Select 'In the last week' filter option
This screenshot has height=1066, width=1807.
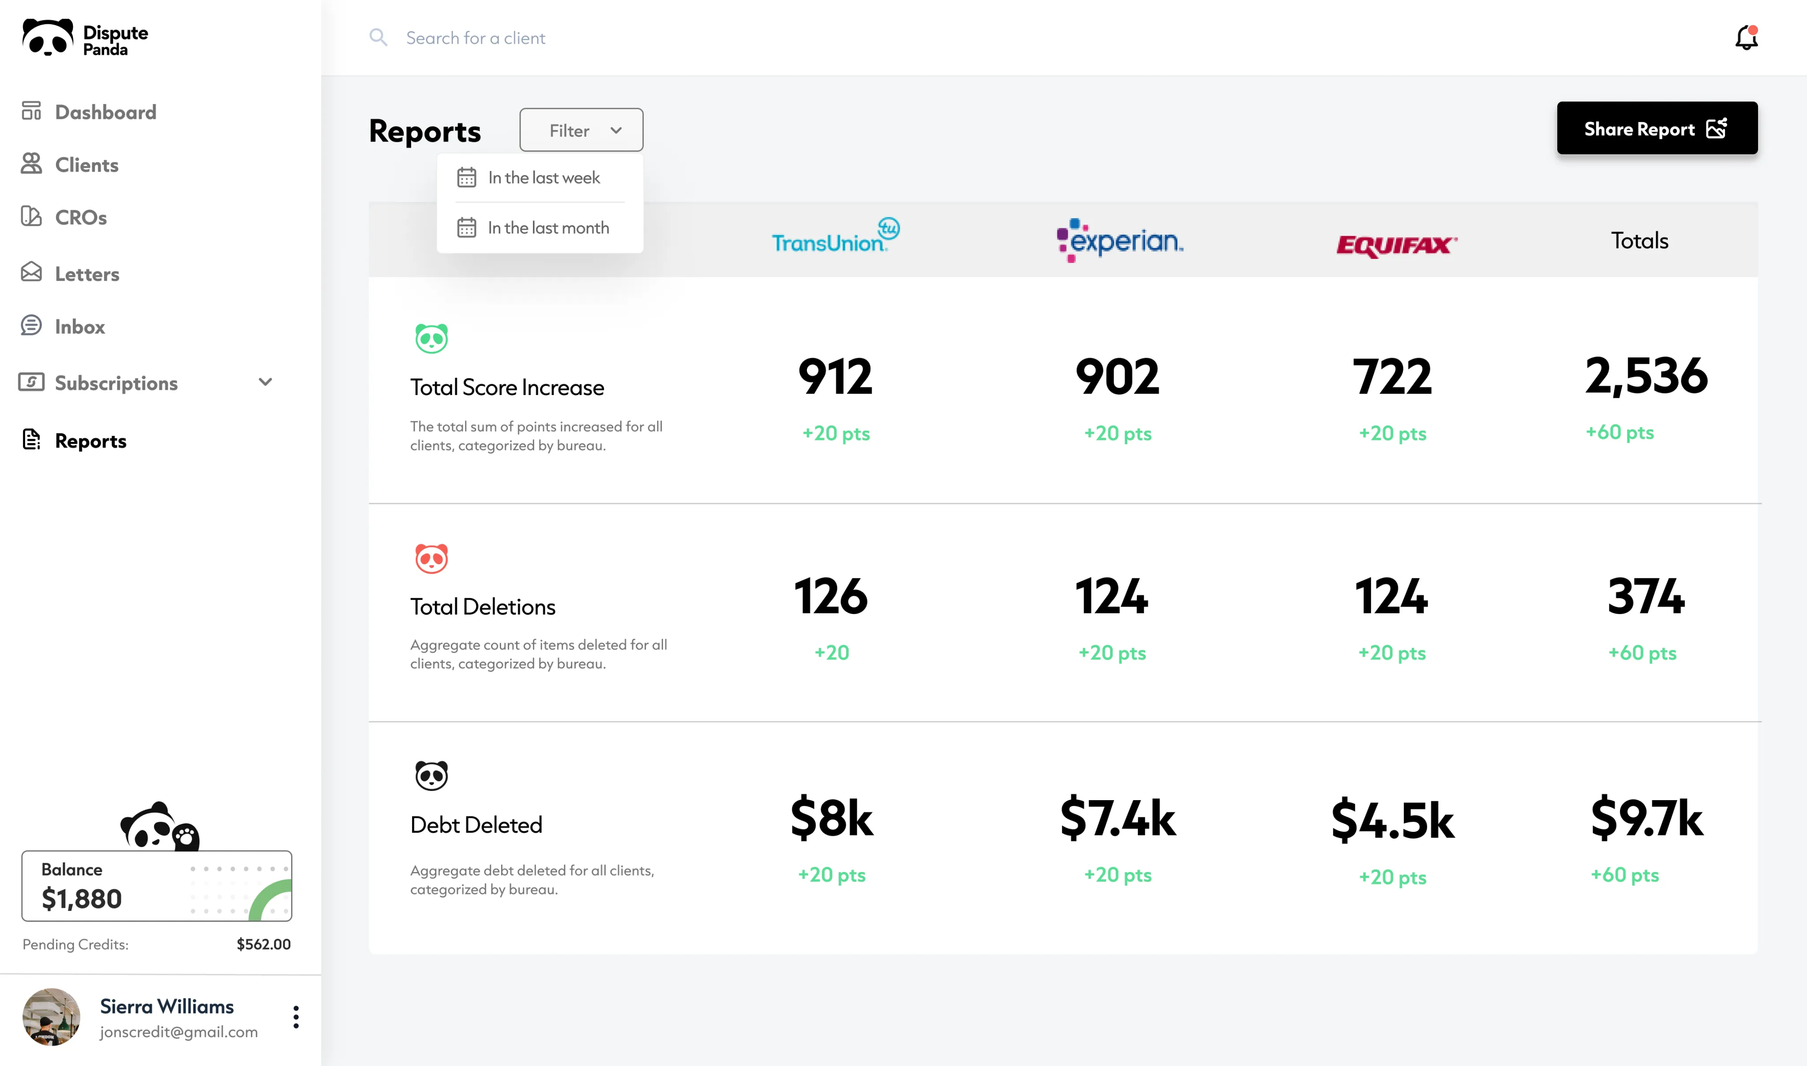540,177
